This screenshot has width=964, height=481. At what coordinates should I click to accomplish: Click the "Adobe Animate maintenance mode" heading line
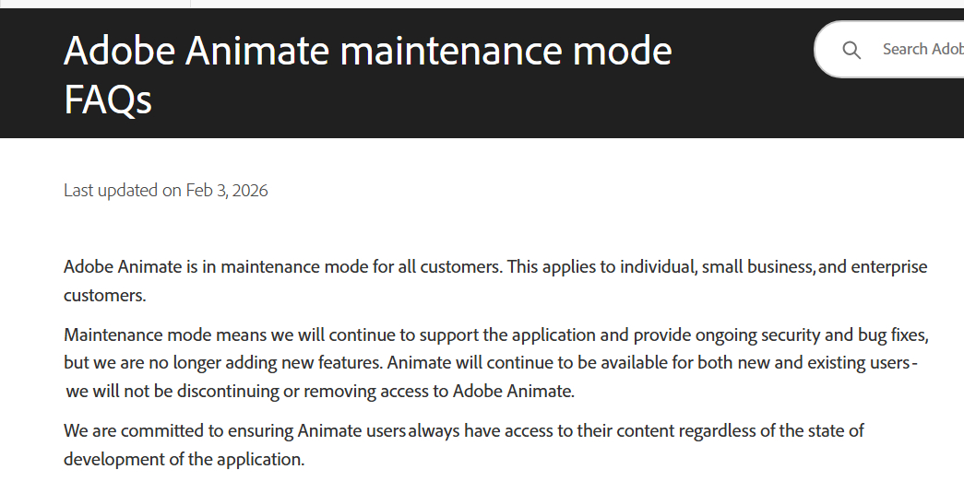tap(367, 52)
